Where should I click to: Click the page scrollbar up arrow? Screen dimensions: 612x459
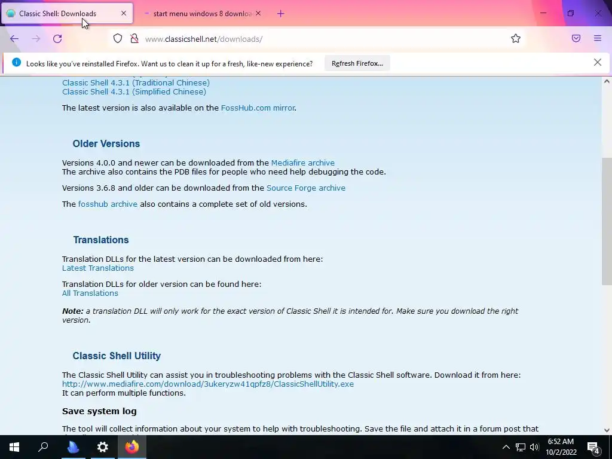click(607, 81)
